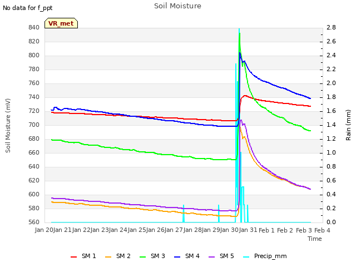Viewport: 356px width, 267px height.
Task: Click the Time x-axis title
Action: pos(315,239)
